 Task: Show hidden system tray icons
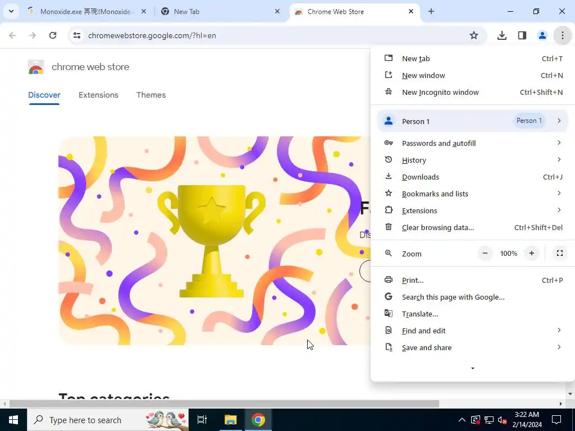[x=462, y=420]
